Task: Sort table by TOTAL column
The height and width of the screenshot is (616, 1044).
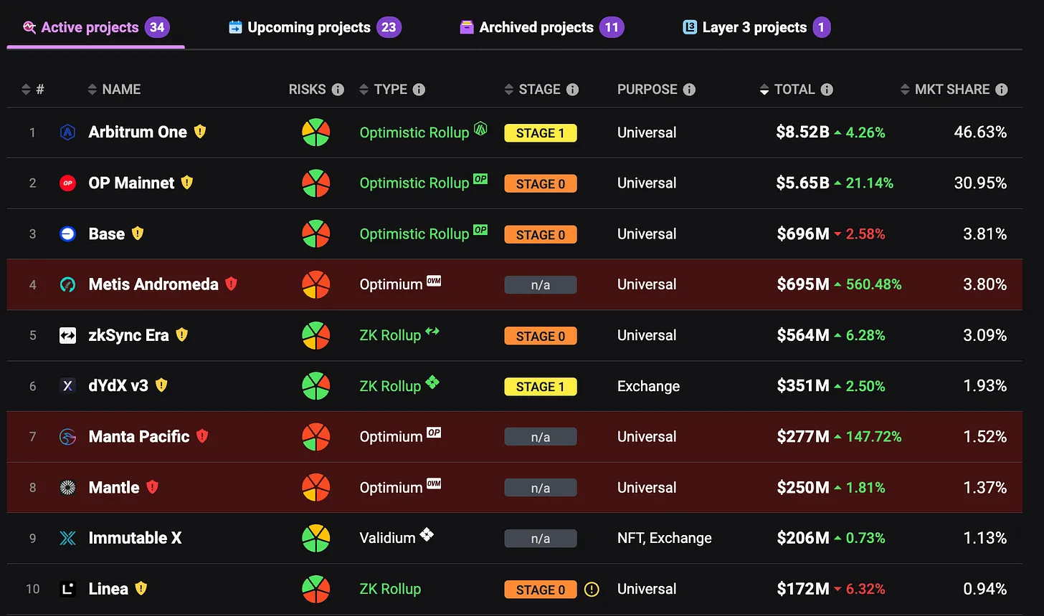Action: (x=794, y=90)
